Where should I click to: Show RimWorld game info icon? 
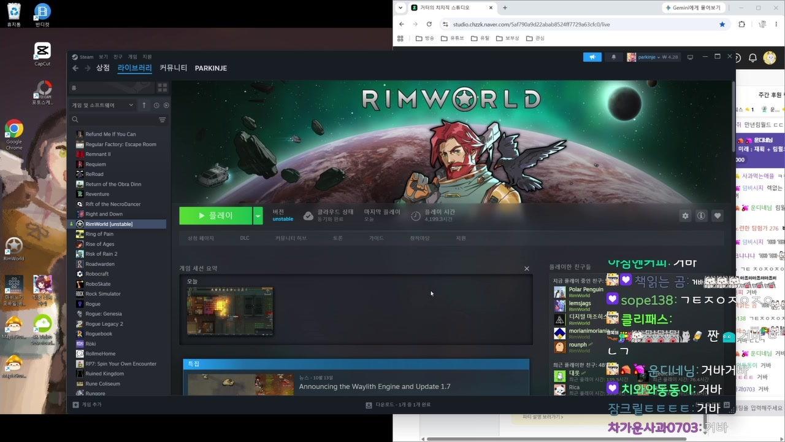701,215
